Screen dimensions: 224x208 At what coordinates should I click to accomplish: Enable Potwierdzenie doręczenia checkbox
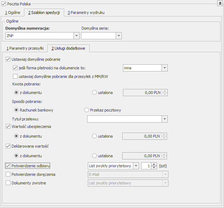8,174
